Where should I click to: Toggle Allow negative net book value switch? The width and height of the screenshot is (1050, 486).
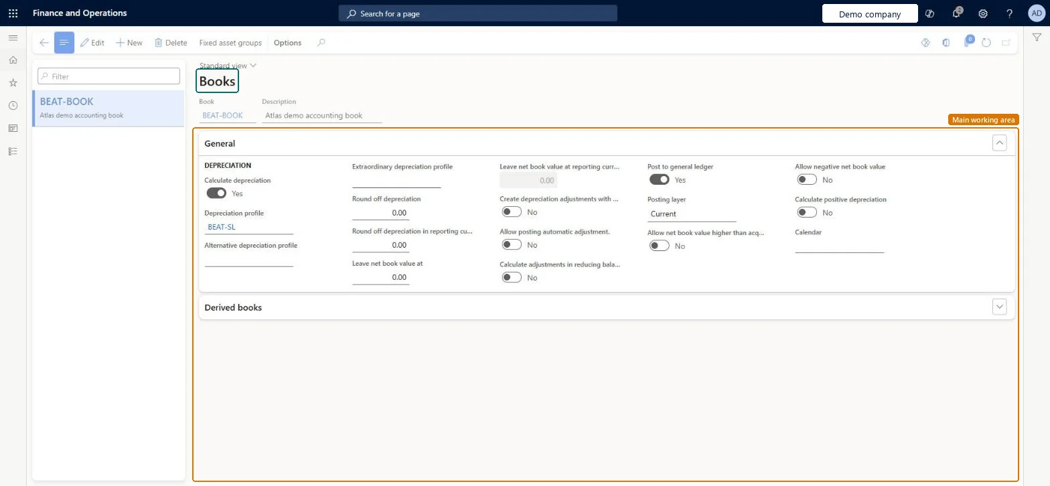click(x=807, y=179)
